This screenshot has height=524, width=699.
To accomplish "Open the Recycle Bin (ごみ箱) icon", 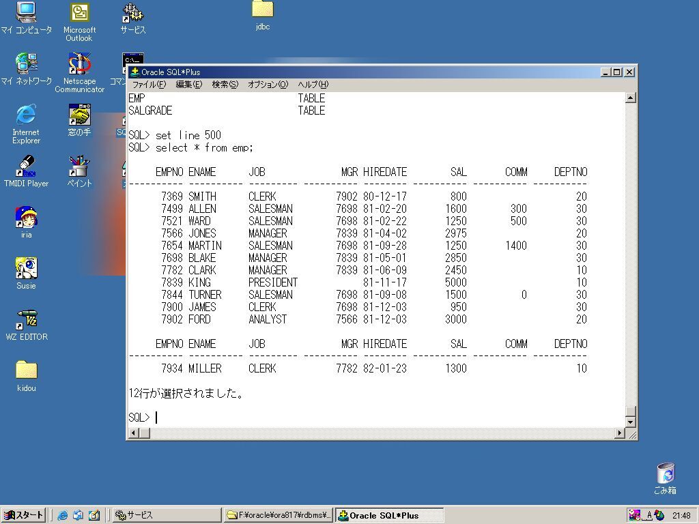I will click(665, 478).
